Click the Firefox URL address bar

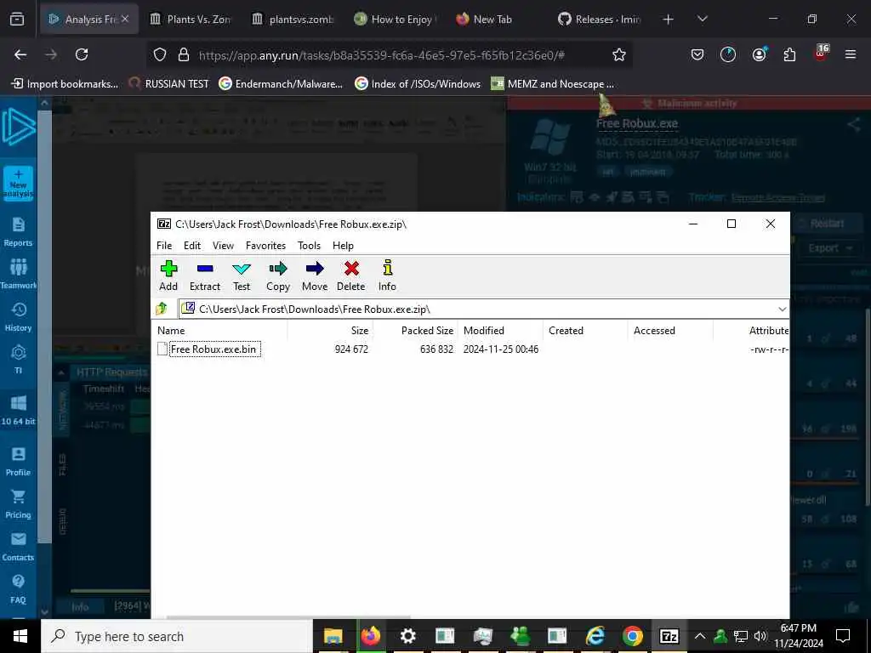389,55
